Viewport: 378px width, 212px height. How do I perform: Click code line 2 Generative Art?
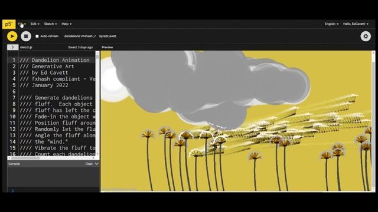click(x=47, y=67)
